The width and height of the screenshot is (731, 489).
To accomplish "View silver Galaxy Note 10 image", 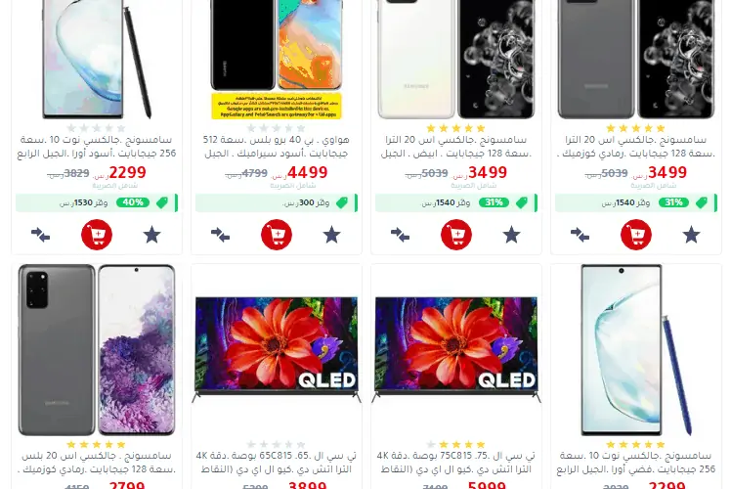I will click(636, 350).
